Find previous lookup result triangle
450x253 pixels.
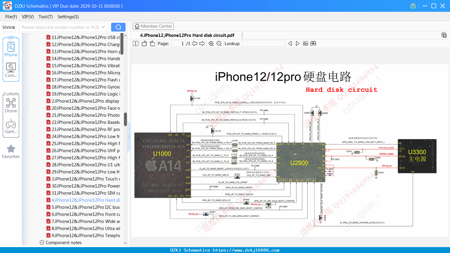pyautogui.click(x=290, y=43)
